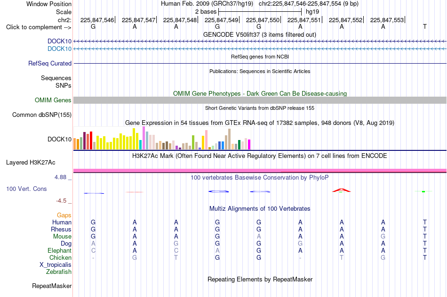The image size is (447, 297).
Task: Click the dark green bar in GTEx chart
Action: tap(239, 145)
